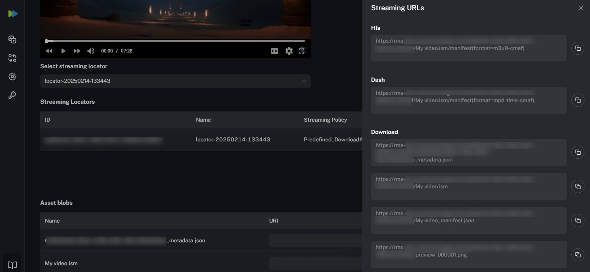The width and height of the screenshot is (590, 272).
Task: Click Name header in Streaming Locators table
Action: click(x=203, y=120)
